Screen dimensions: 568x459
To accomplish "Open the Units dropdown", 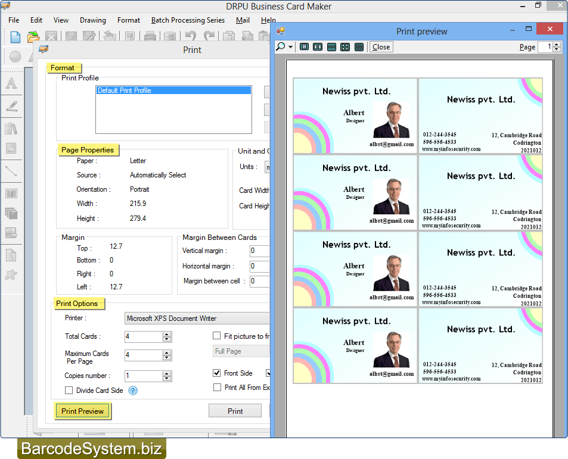I will click(x=268, y=167).
